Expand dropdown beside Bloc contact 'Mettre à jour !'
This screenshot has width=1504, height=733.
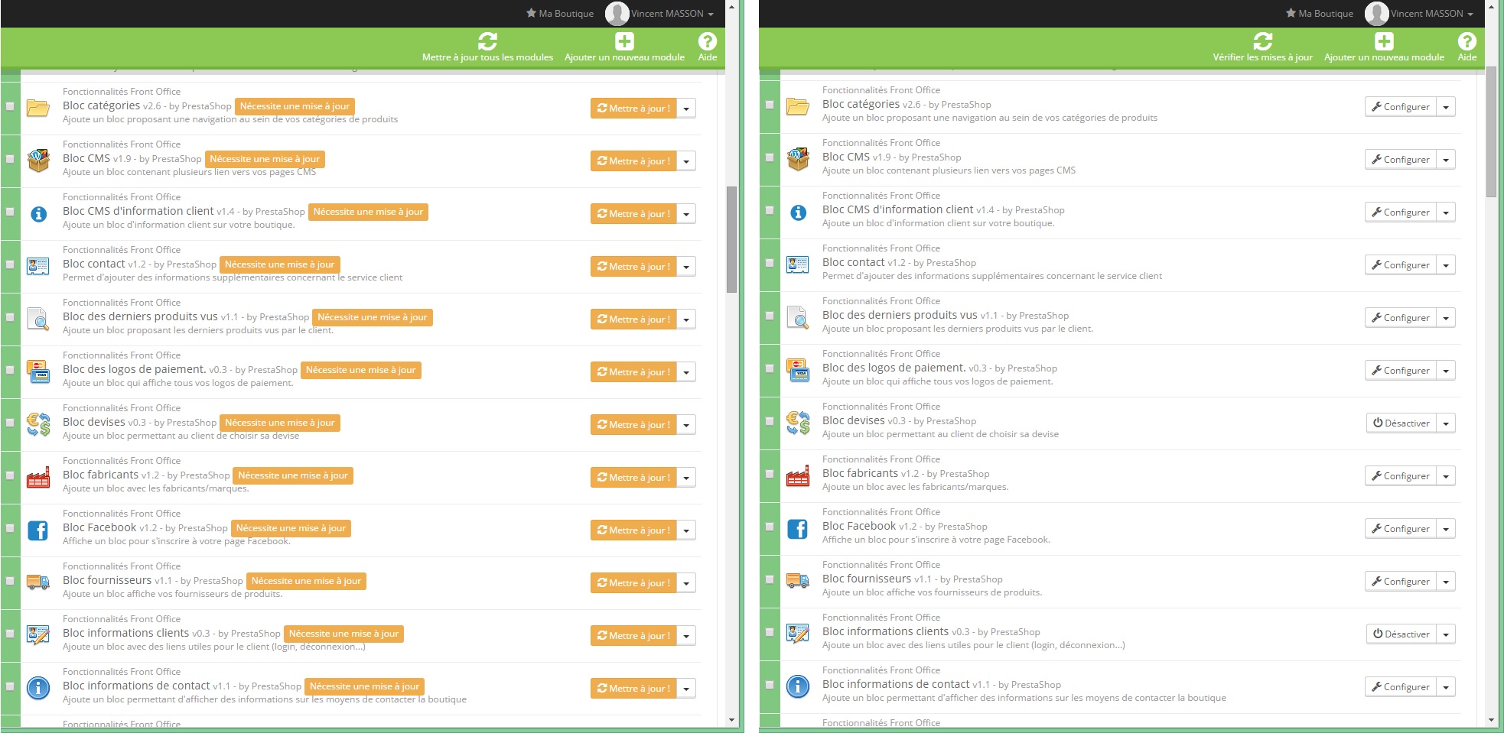pyautogui.click(x=686, y=267)
